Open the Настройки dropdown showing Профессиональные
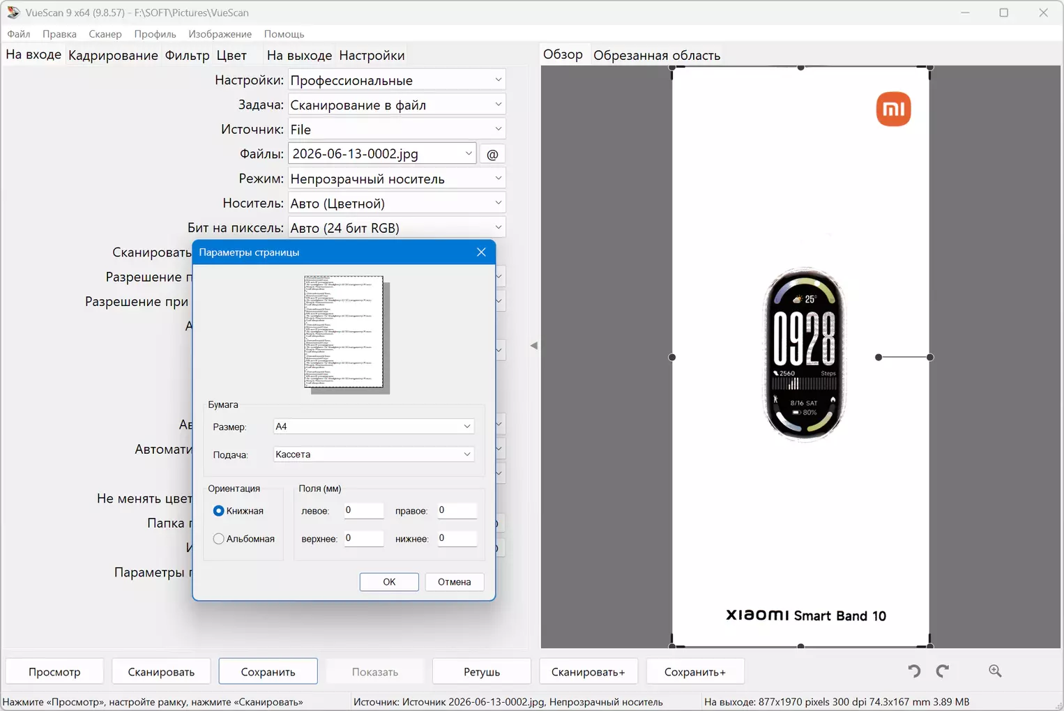1064x711 pixels. [397, 80]
